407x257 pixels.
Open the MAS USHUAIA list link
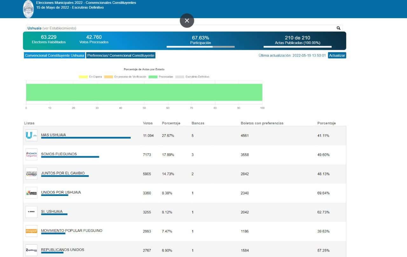pyautogui.click(x=53, y=135)
